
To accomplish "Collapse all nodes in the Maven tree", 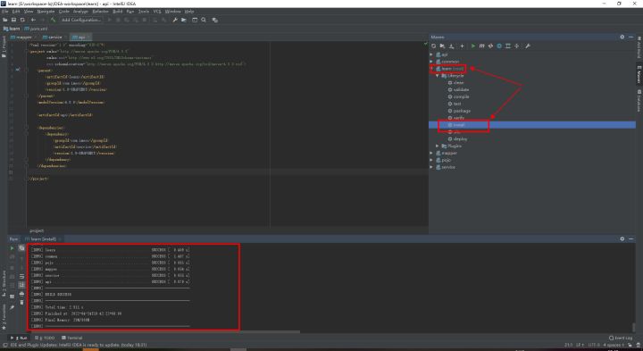I will click(517, 46).
